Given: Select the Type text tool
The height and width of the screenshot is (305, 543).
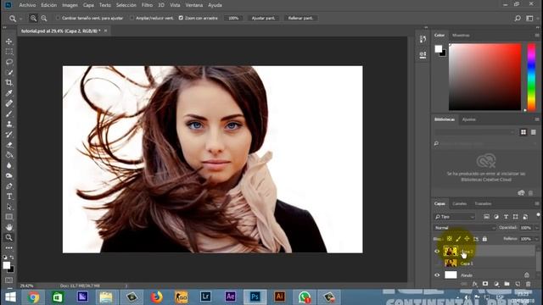Looking at the screenshot, I should (x=9, y=197).
